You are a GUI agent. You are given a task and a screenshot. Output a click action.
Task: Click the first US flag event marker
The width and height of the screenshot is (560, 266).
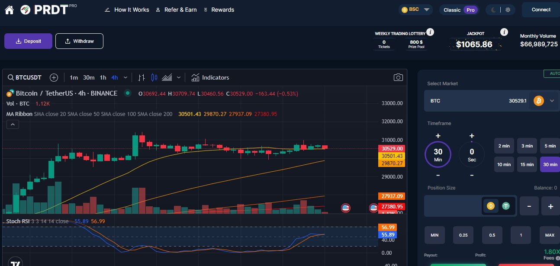[x=345, y=208]
